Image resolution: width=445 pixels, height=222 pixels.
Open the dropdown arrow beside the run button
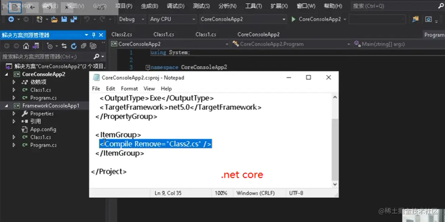click(345, 19)
